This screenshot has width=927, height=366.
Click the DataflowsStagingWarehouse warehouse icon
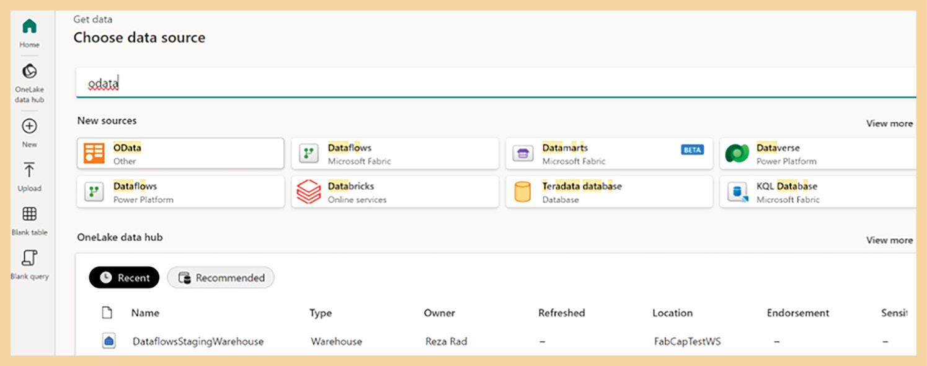109,341
